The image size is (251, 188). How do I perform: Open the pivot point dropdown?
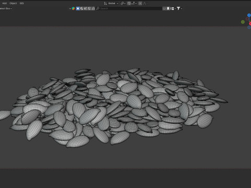pos(123,3)
